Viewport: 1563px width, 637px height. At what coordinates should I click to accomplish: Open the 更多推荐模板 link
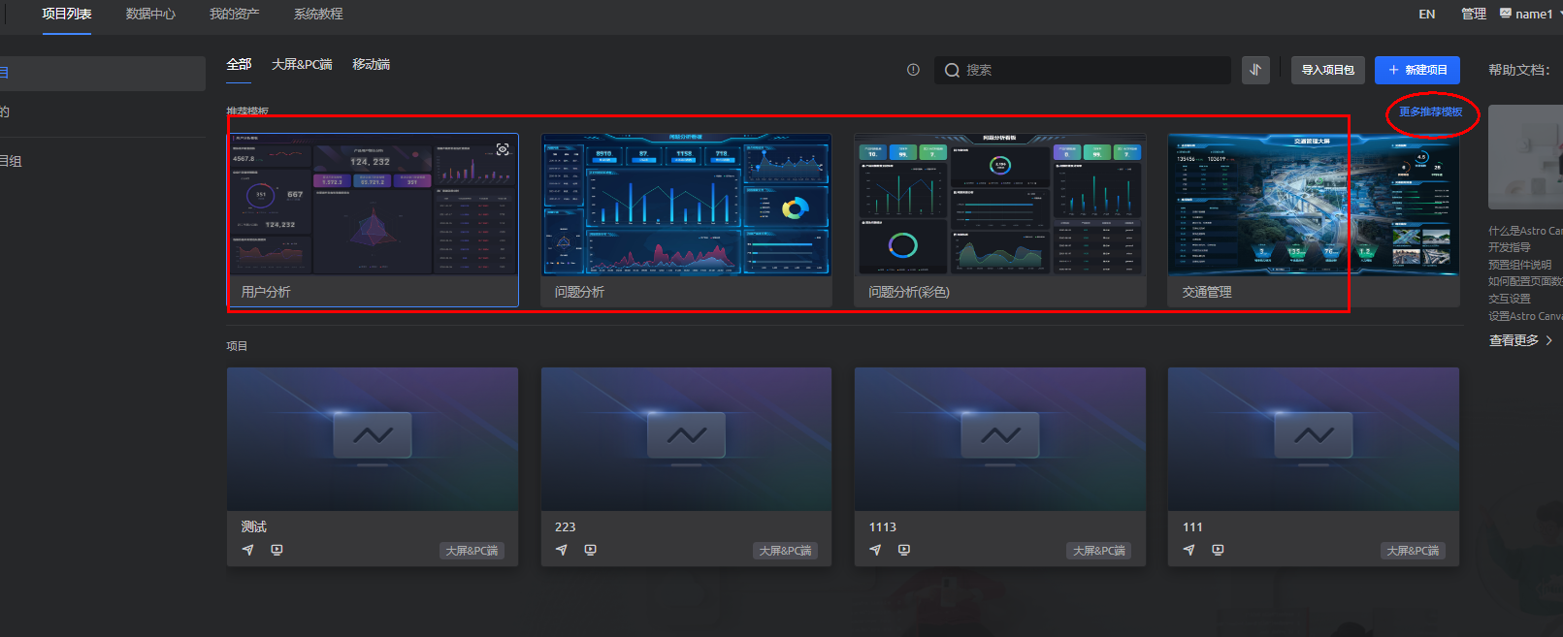(x=1431, y=111)
